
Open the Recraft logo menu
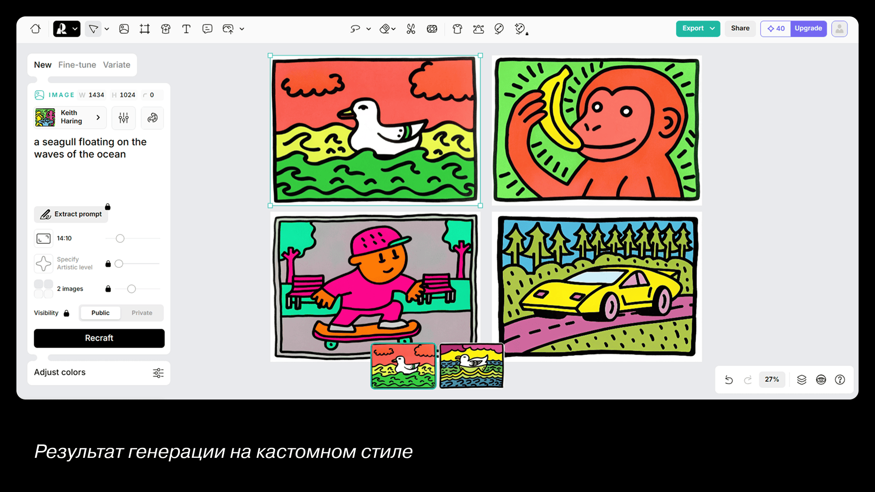coord(67,29)
